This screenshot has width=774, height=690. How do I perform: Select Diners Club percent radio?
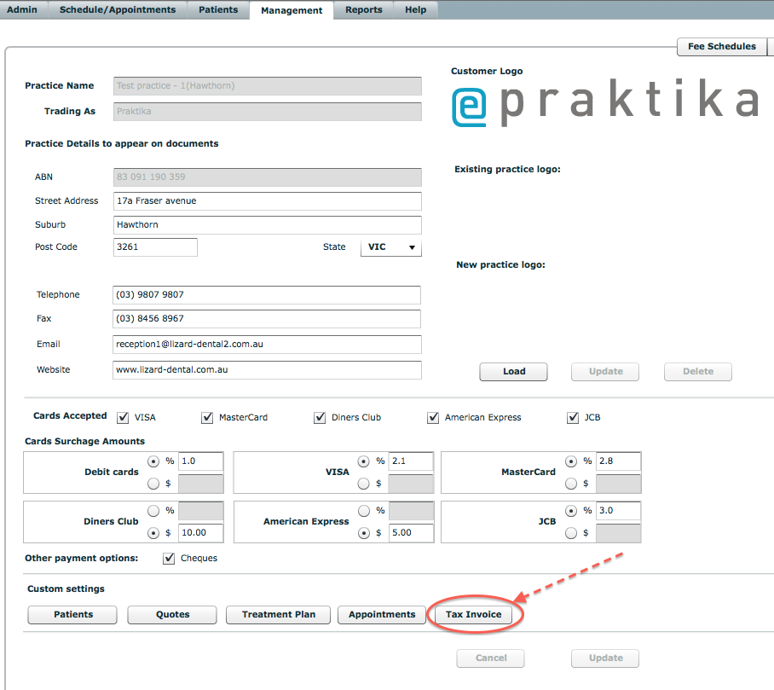[153, 511]
